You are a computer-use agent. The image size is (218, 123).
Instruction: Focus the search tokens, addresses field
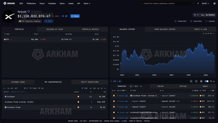tap(167, 4)
